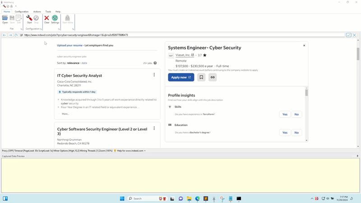
Task: Reload the page with the refresh icon
Action: click(x=16, y=35)
